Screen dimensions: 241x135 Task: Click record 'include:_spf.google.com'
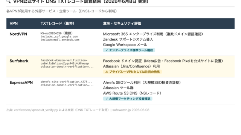59,37
